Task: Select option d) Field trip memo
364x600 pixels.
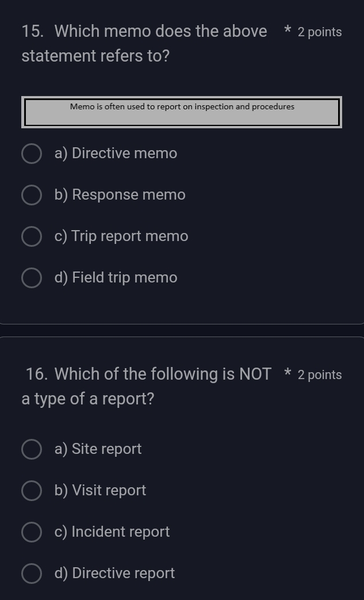Action: tap(32, 278)
